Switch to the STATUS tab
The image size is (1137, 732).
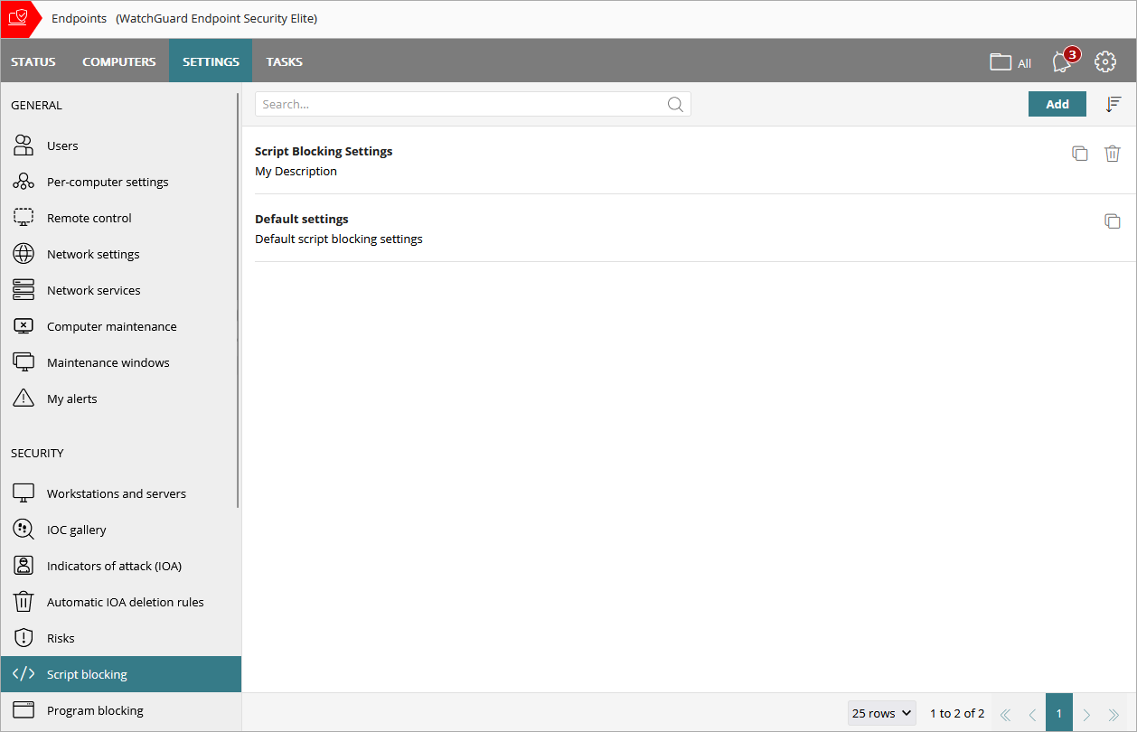coord(33,61)
